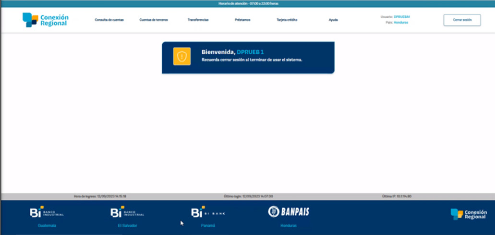Click the Honduras country value in the header
495x235 pixels.
point(401,23)
